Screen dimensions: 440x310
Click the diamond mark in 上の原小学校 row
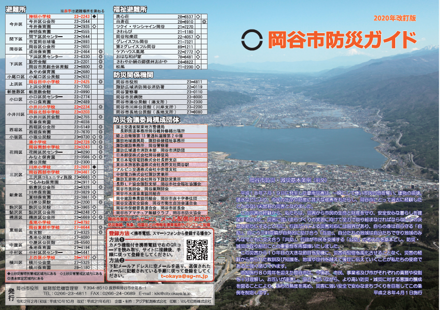(x=94, y=258)
